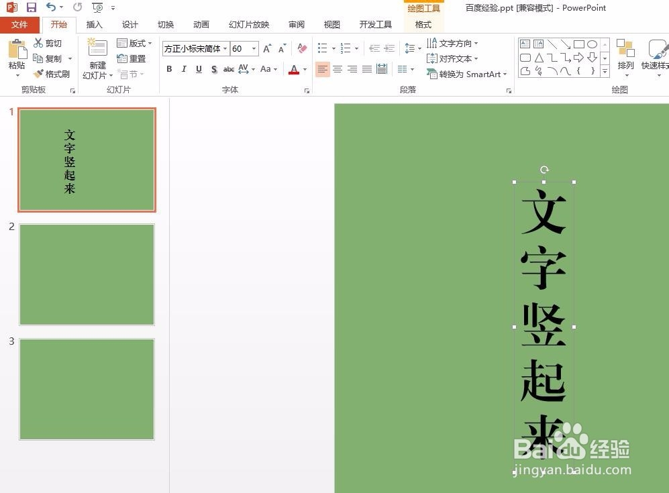Viewport: 669px width, 493px height.
Task: Click the Increase Font Size icon
Action: pyautogui.click(x=266, y=48)
